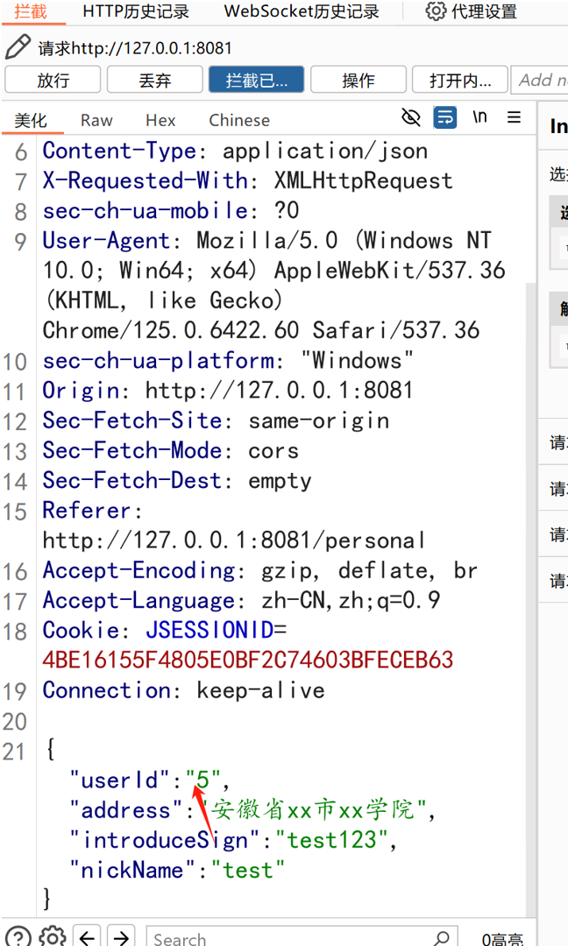Go to next search match arrow
This screenshot has width=568, height=946.
121,937
